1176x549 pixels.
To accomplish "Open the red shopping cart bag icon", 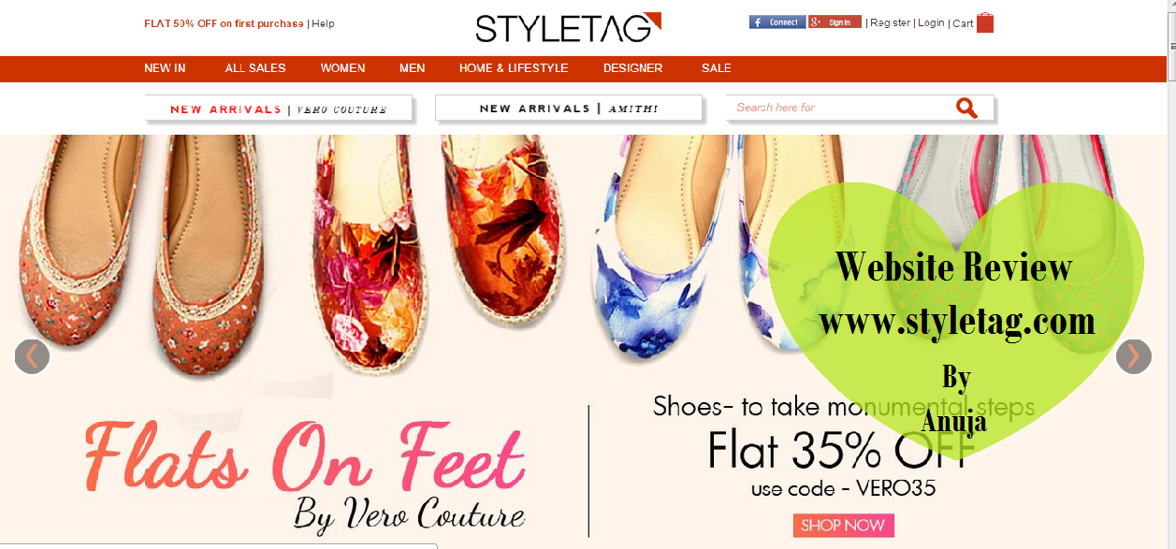I will click(985, 22).
